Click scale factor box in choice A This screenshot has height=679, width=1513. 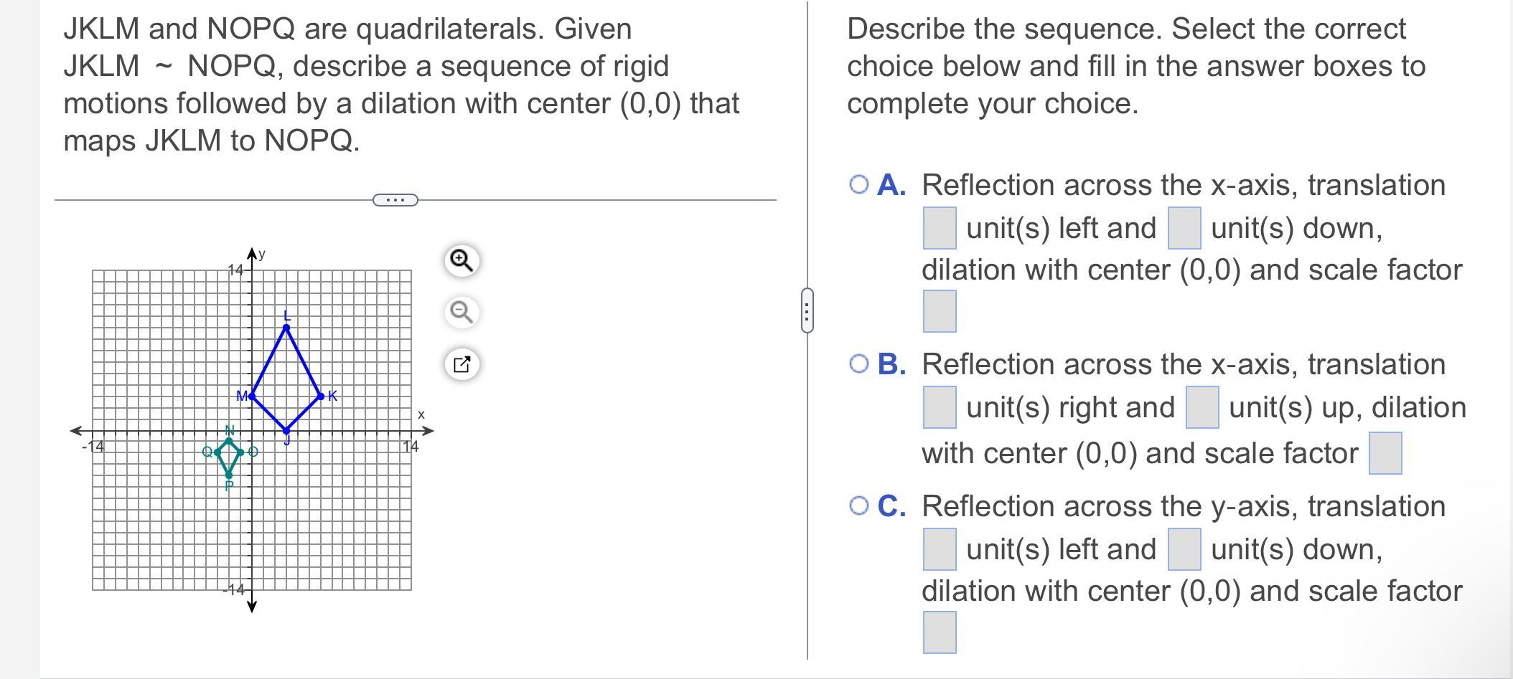tap(940, 311)
